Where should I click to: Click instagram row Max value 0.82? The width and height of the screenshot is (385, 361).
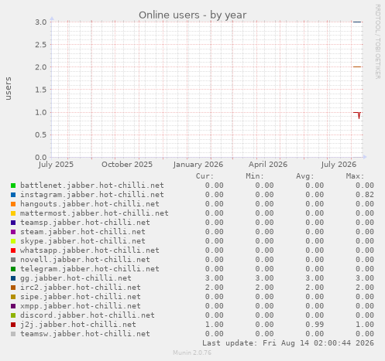(x=365, y=195)
